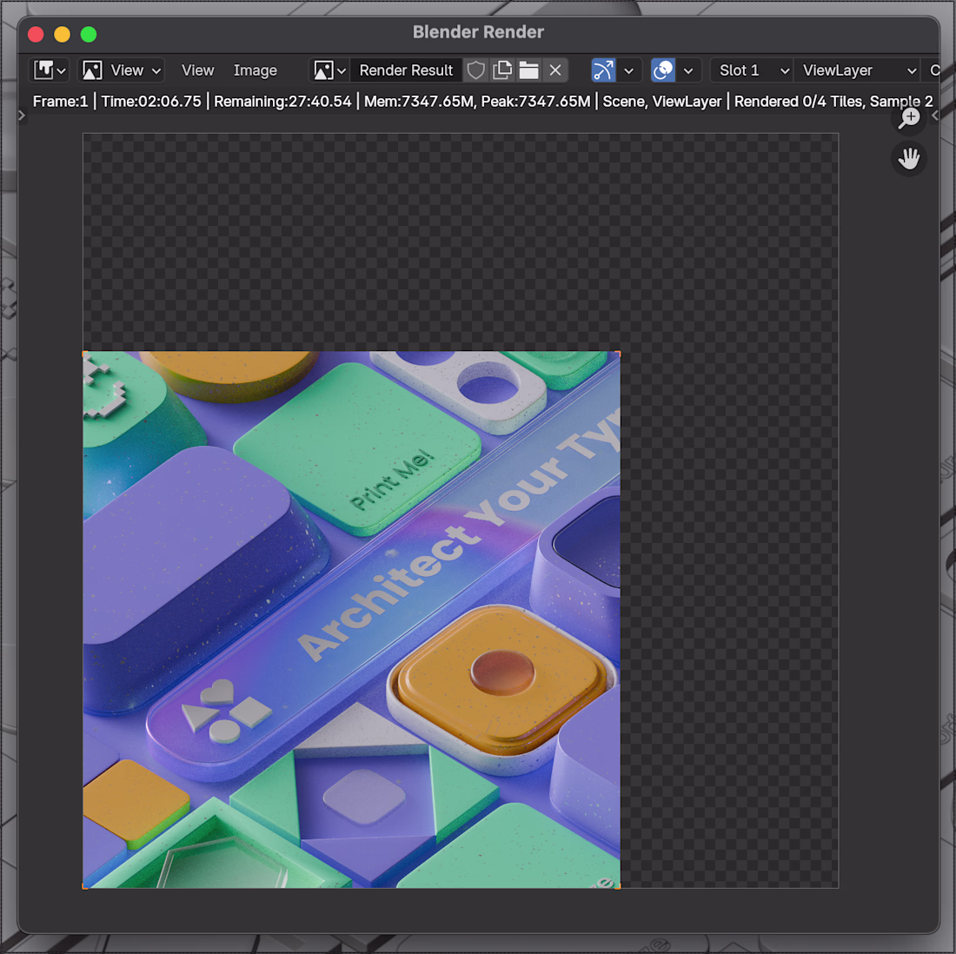Open the ViewLayer dropdown
The height and width of the screenshot is (954, 956).
858,70
